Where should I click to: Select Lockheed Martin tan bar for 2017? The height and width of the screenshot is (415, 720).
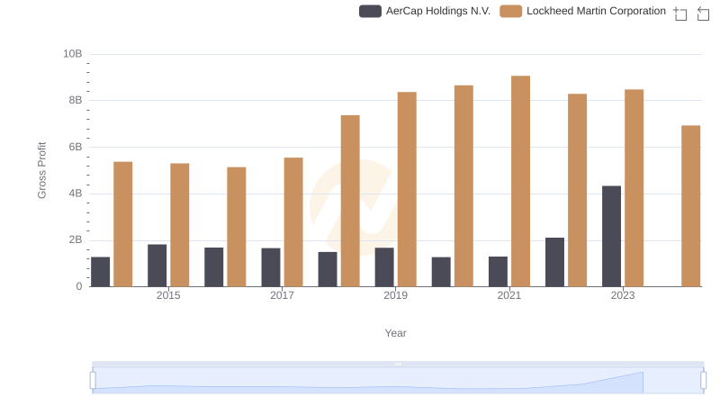(293, 222)
